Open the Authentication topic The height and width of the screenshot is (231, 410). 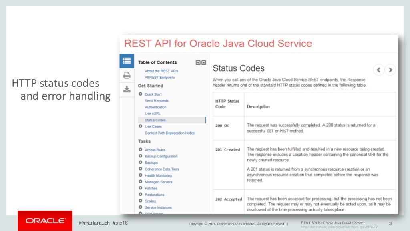pyautogui.click(x=155, y=107)
